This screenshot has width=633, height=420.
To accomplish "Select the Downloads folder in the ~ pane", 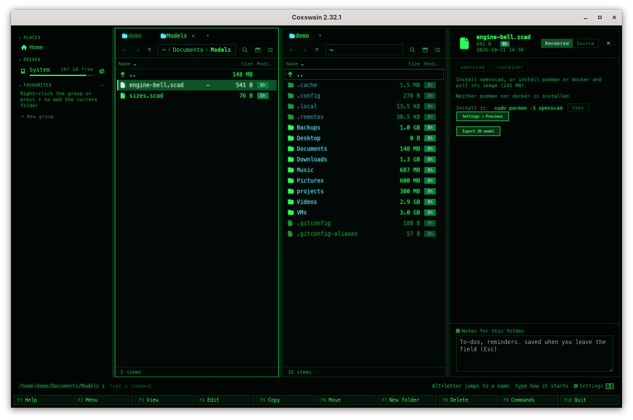I will tap(364, 160).
